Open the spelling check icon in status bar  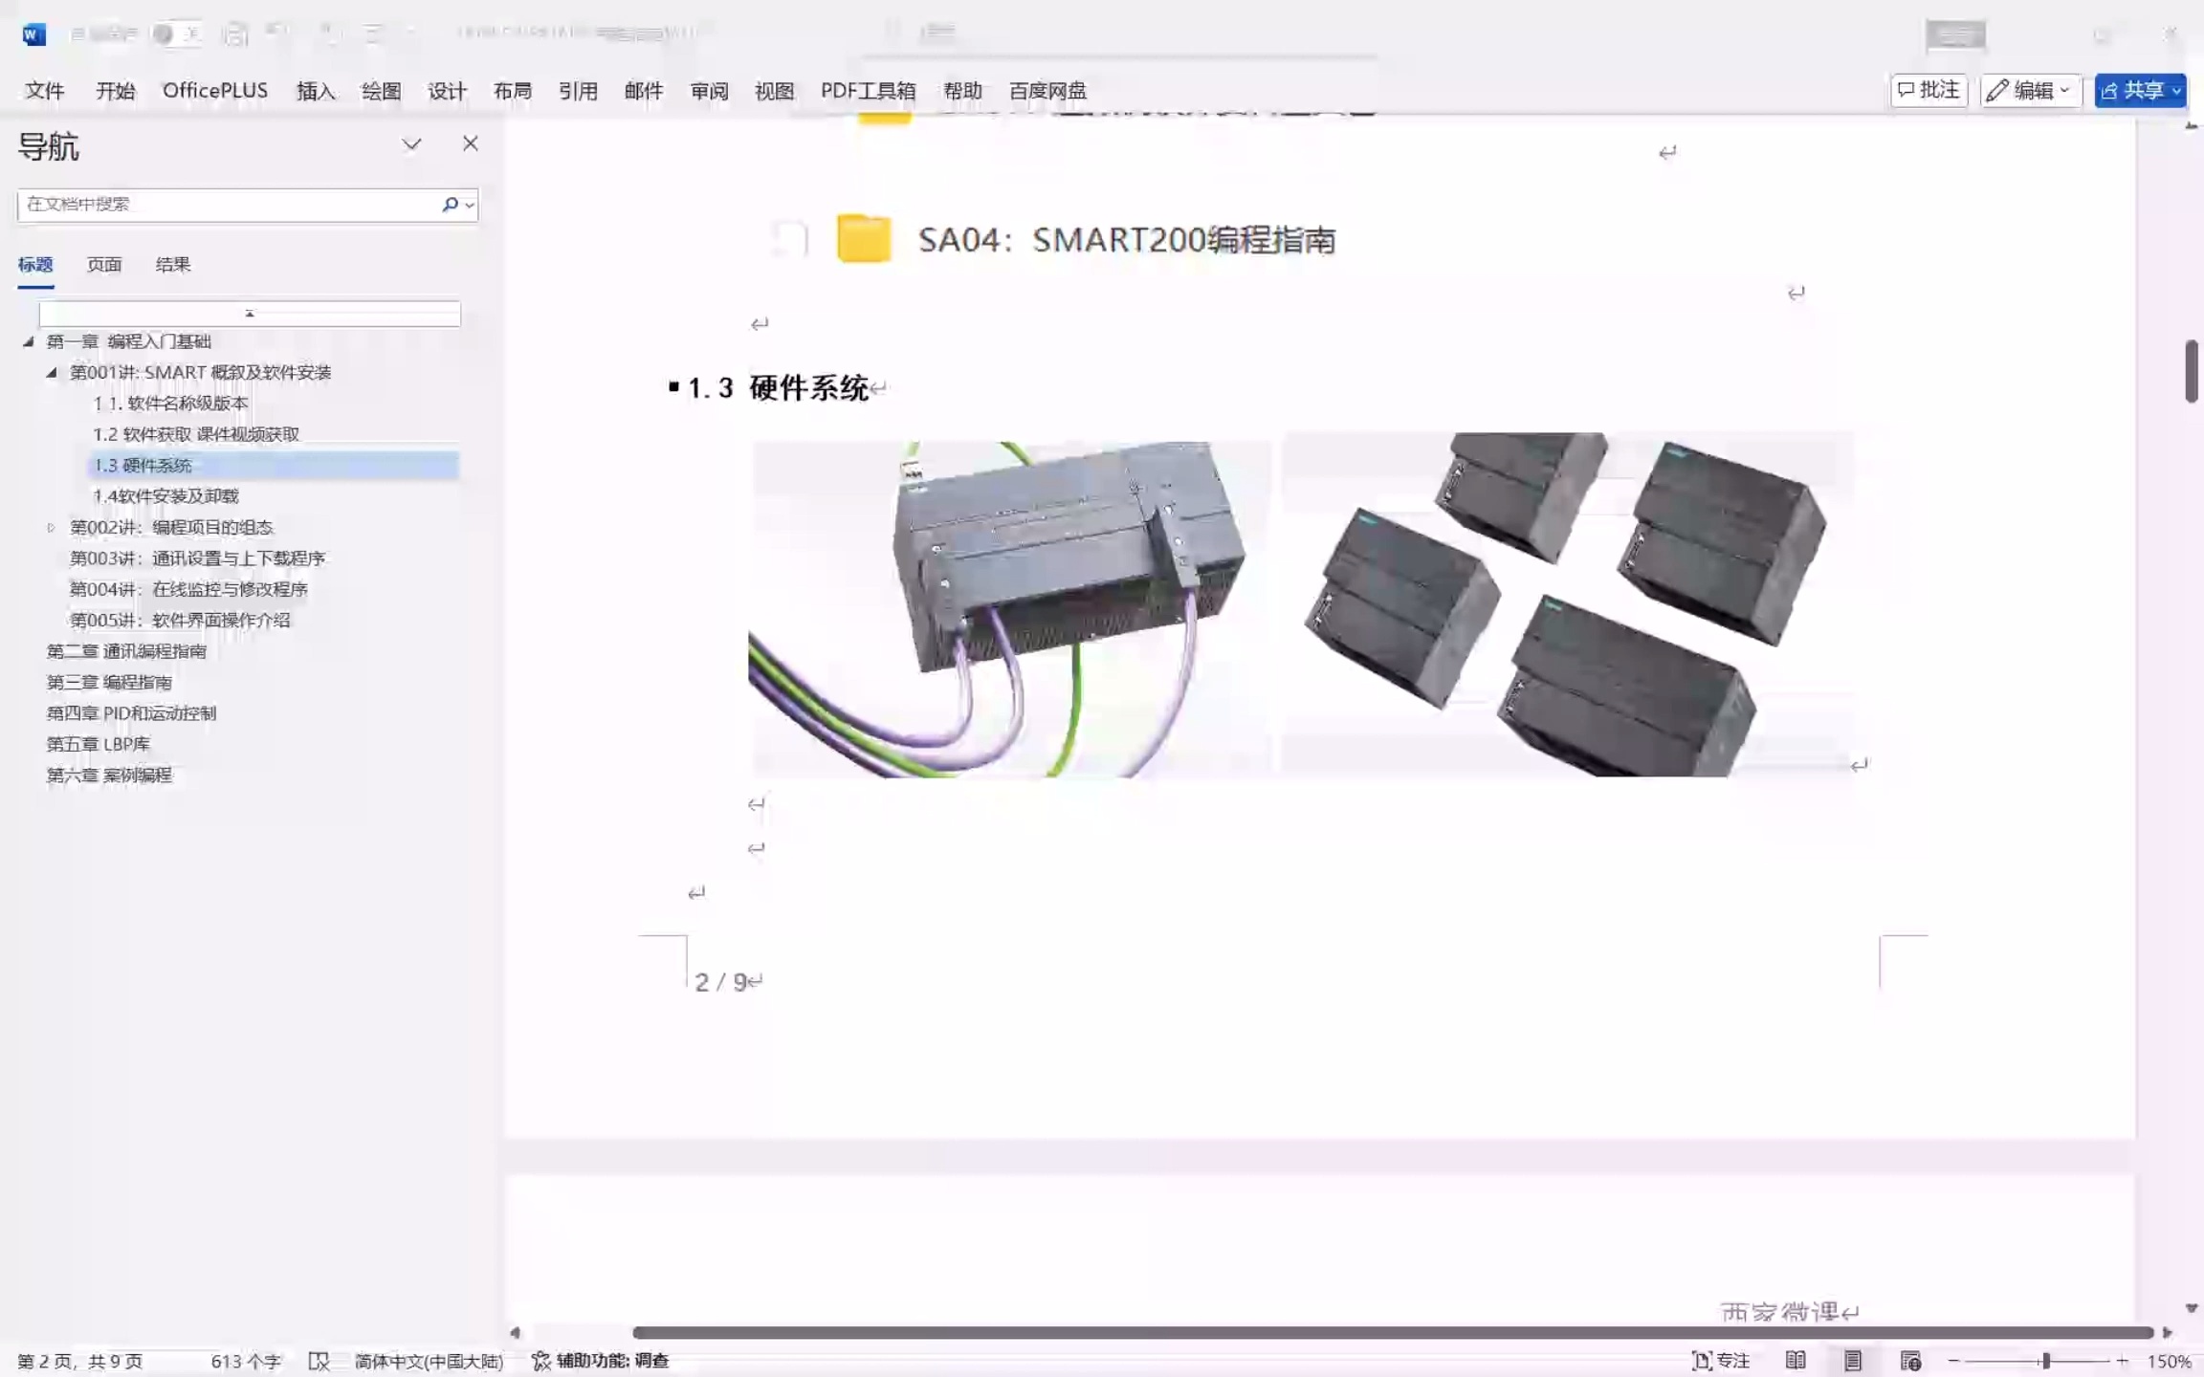pyautogui.click(x=319, y=1361)
